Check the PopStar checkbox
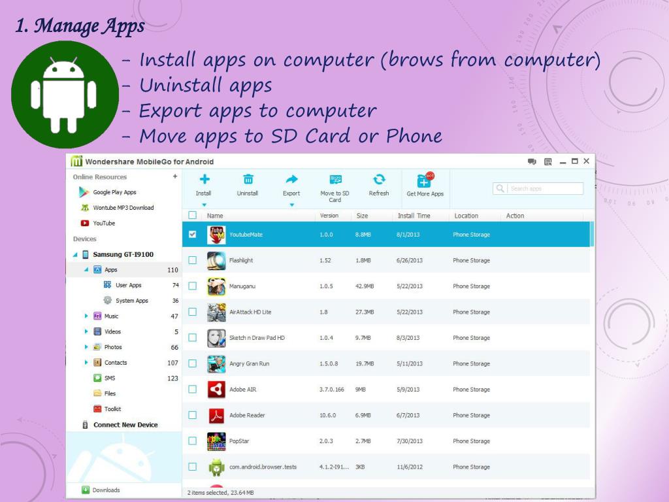 (x=193, y=441)
